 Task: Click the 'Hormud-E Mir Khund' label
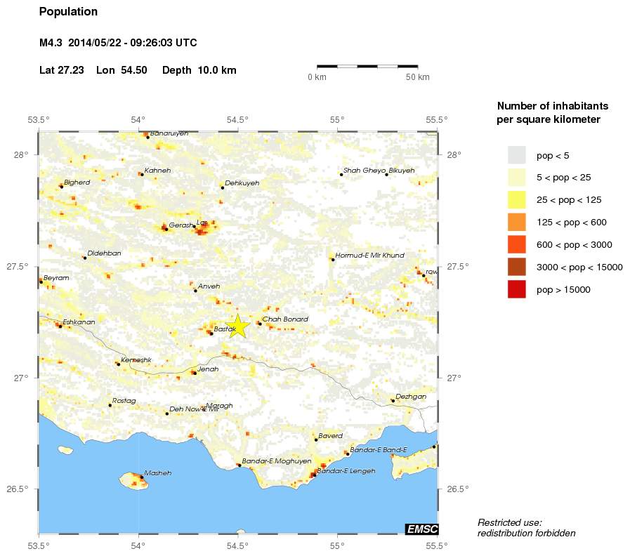pyautogui.click(x=369, y=256)
